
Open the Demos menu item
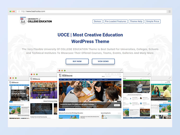coord(98,21)
